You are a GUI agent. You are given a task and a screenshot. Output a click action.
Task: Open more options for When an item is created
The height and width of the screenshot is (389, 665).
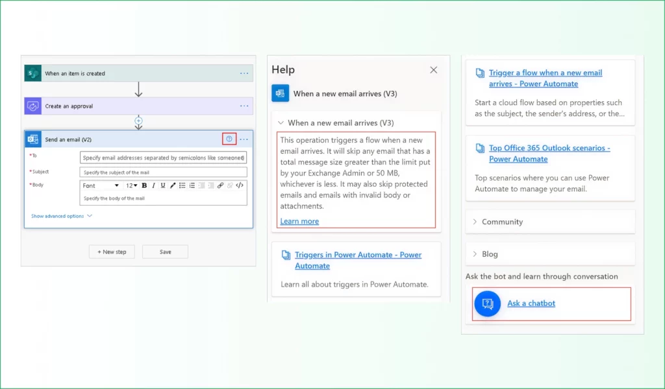244,73
